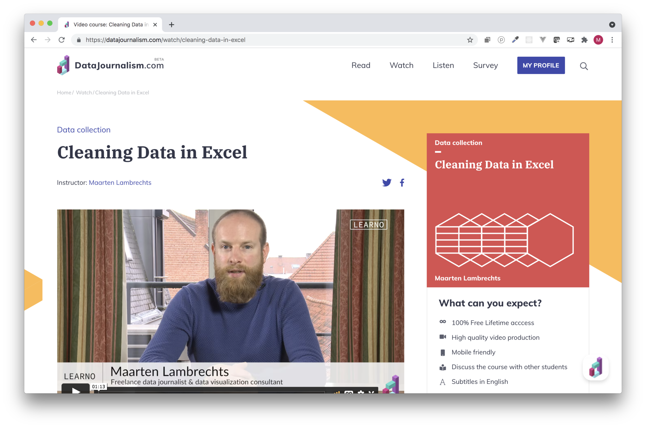Click the Home breadcrumb link
The image size is (646, 428).
64,93
